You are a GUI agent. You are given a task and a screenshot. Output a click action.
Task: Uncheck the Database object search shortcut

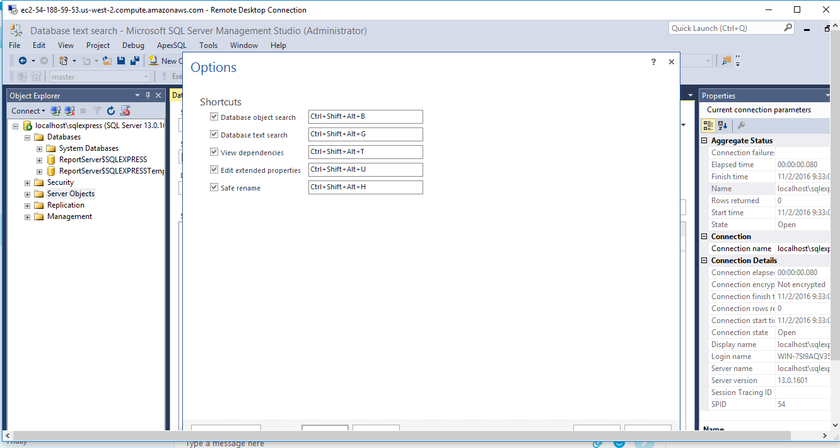[214, 117]
